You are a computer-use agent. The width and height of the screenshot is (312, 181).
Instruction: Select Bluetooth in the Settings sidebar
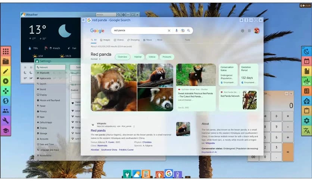(x=44, y=73)
